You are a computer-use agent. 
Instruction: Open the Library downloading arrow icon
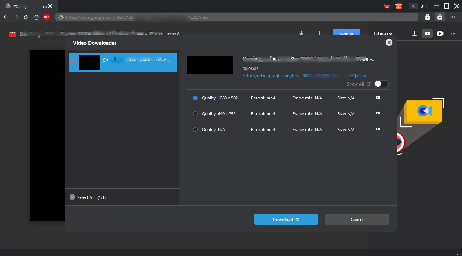pos(415,33)
